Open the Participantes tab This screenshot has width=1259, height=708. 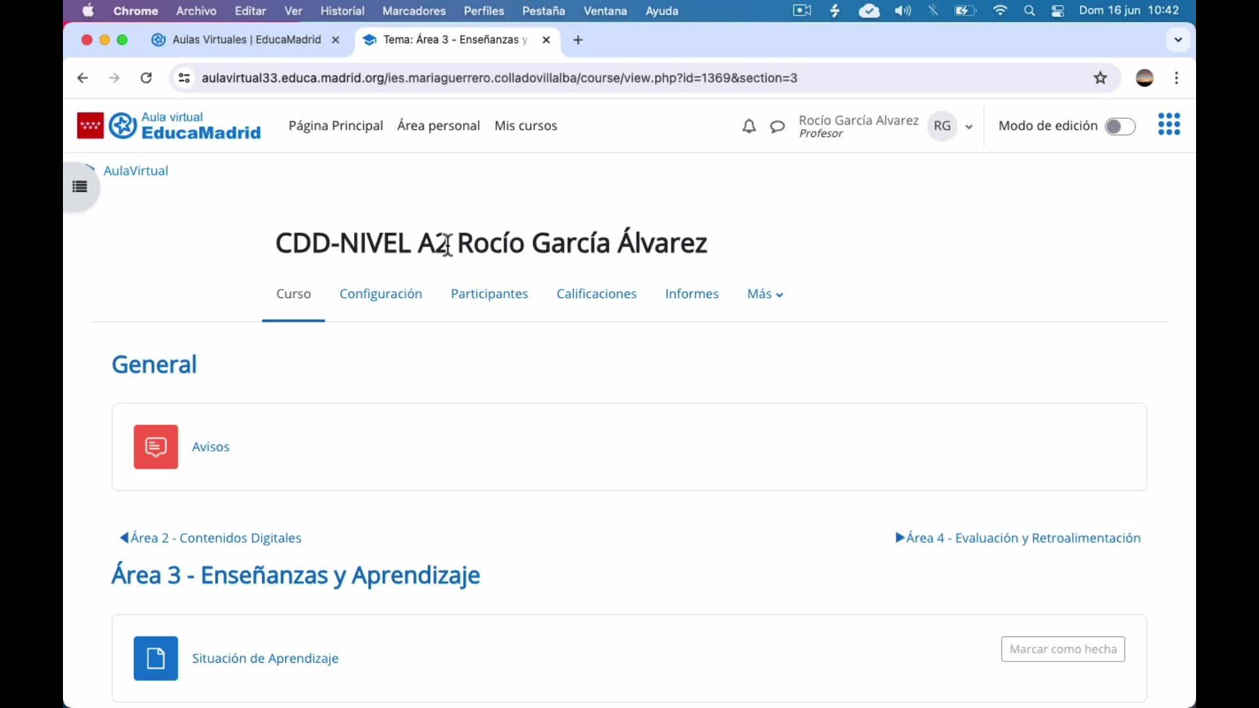pyautogui.click(x=489, y=294)
